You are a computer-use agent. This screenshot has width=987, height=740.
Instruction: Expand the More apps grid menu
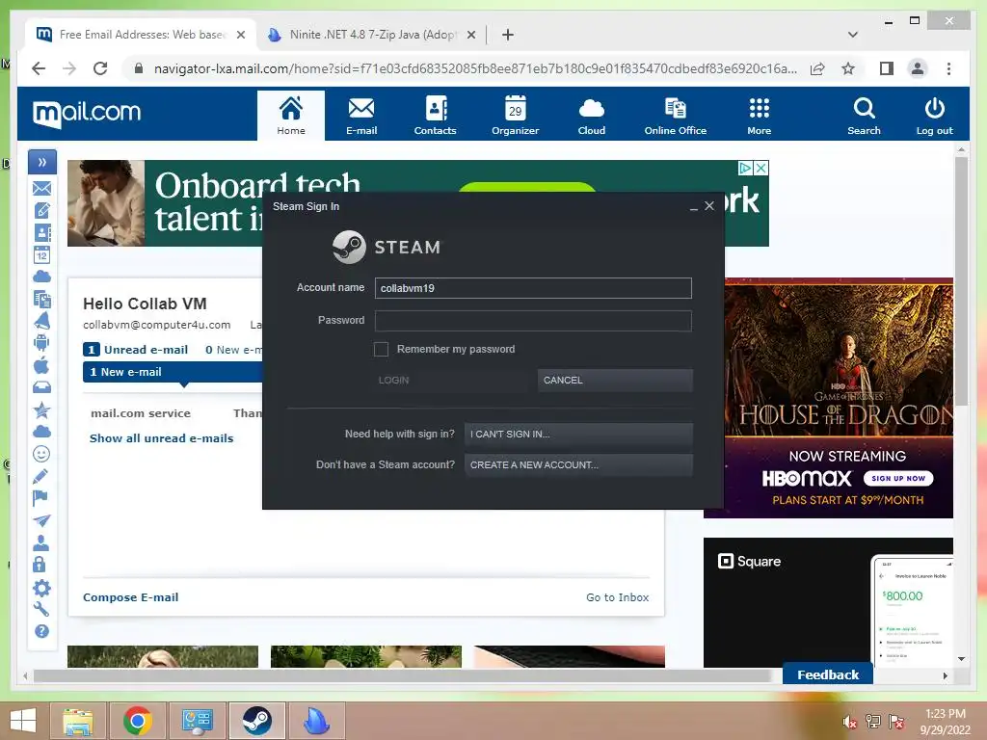point(760,116)
